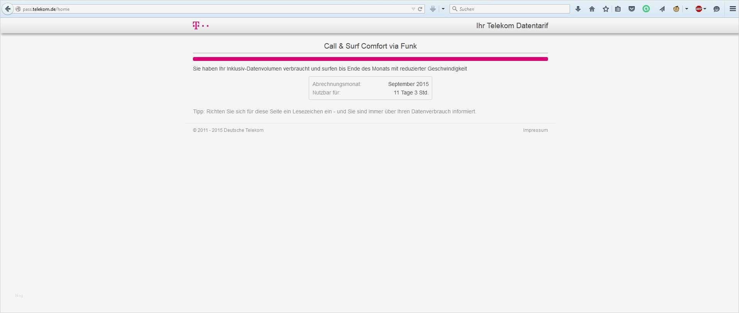Bookmark this page with the star icon
The image size is (739, 313).
(606, 9)
